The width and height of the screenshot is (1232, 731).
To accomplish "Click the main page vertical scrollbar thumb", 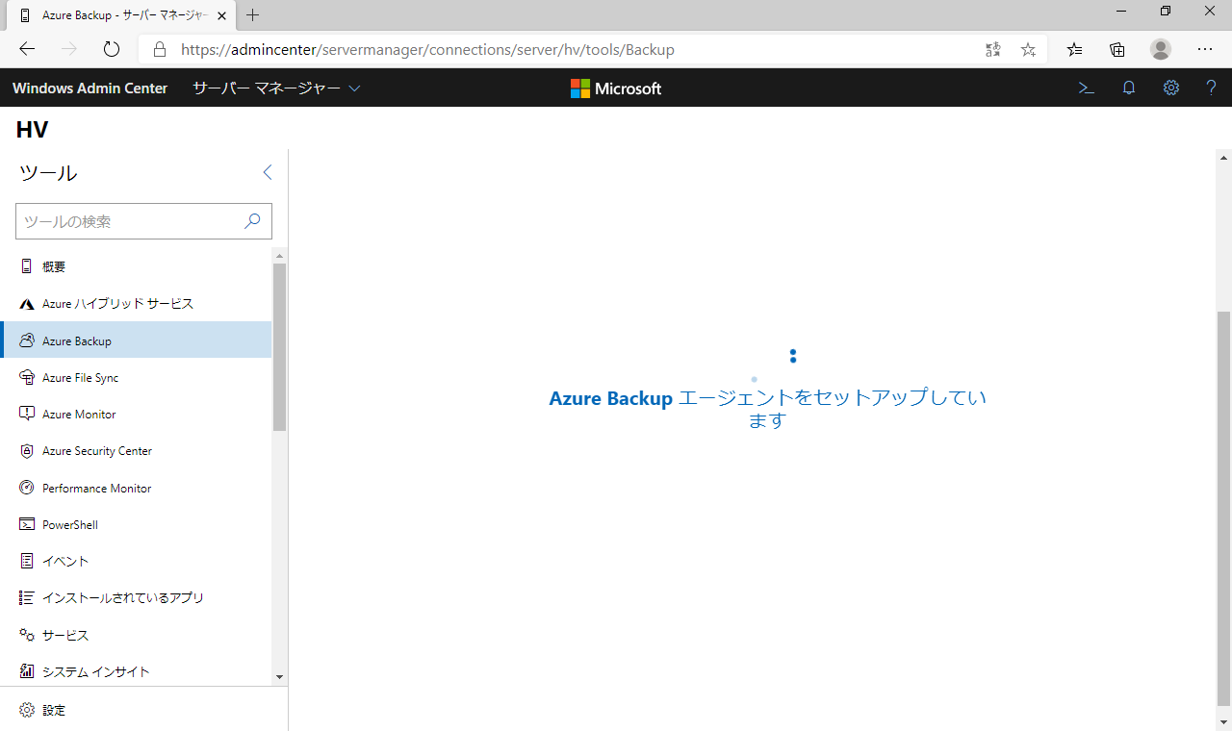I will click(x=1224, y=508).
